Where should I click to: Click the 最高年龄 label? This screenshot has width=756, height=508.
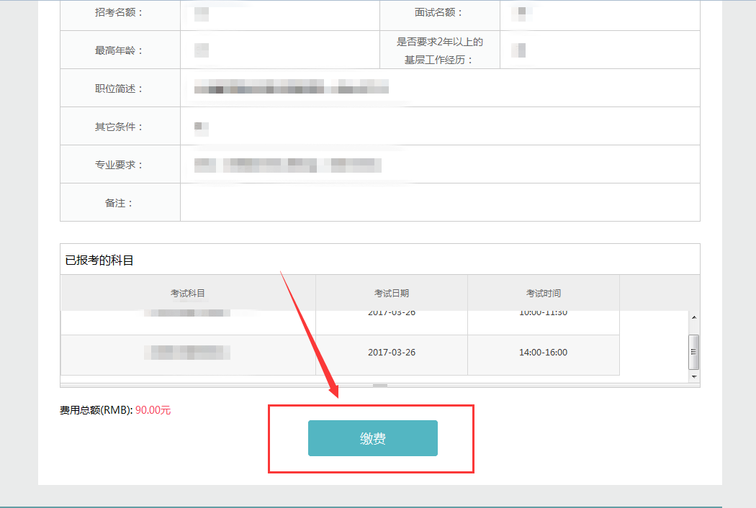119,50
